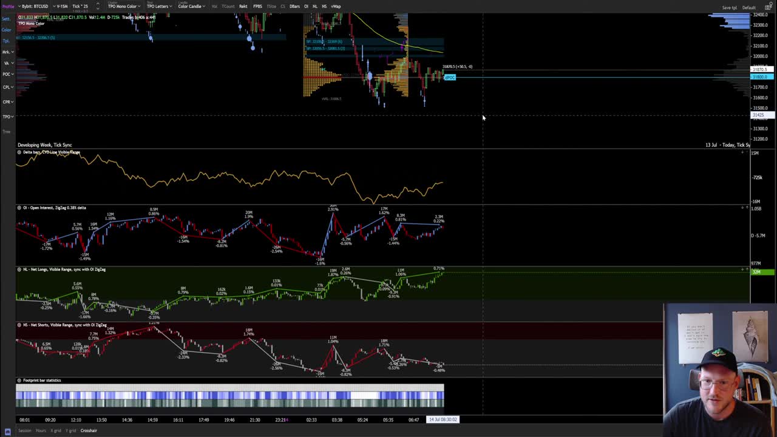The image size is (777, 437).
Task: Toggle the CS indicator
Action: pos(283,6)
